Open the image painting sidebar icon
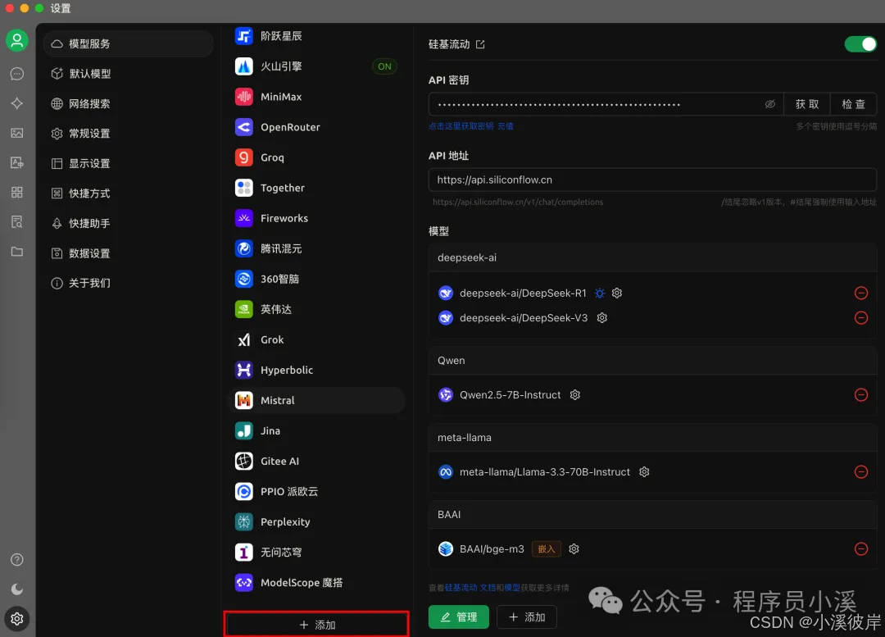Viewport: 885px width, 637px height. tap(17, 134)
